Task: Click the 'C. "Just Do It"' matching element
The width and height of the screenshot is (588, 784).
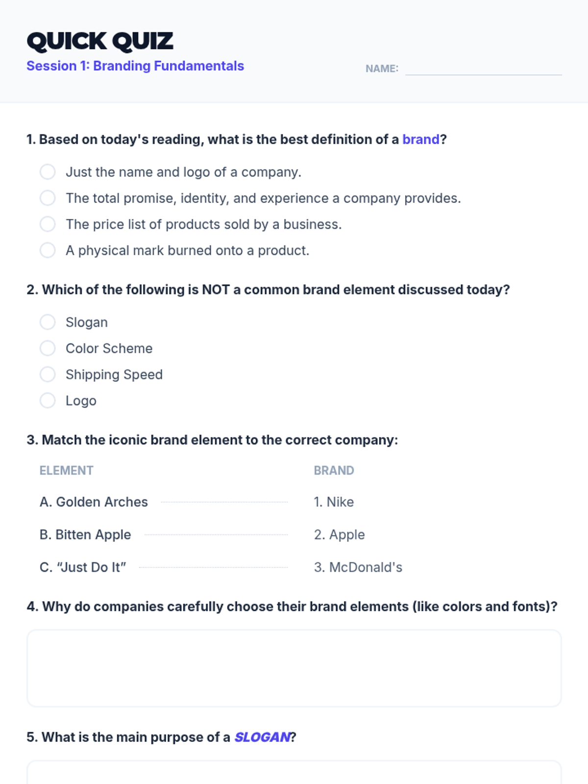Action: click(x=83, y=567)
